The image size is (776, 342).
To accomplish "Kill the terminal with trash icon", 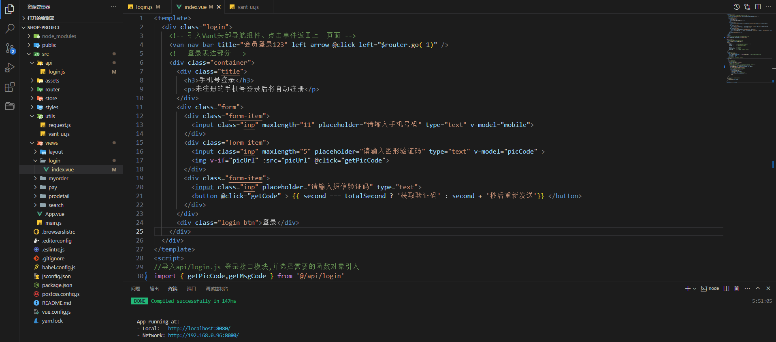I will [x=737, y=288].
